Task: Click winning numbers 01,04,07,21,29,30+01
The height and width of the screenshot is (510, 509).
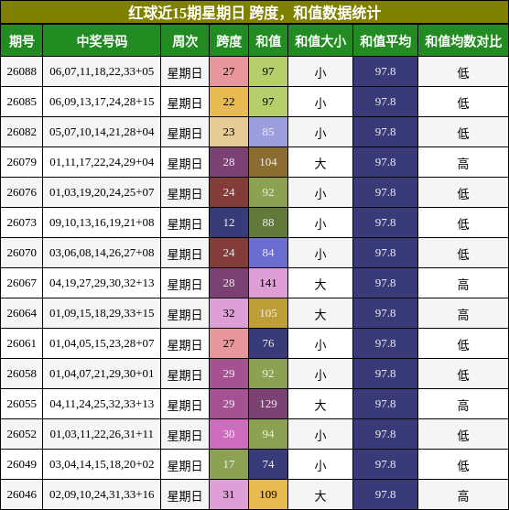Action: 102,374
